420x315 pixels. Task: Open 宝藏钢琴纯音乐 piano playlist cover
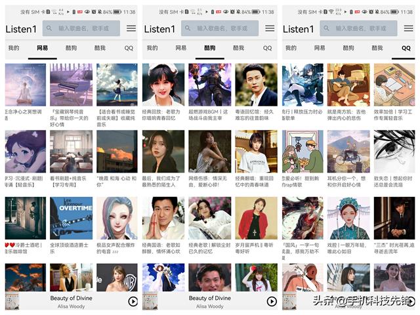tap(72, 85)
